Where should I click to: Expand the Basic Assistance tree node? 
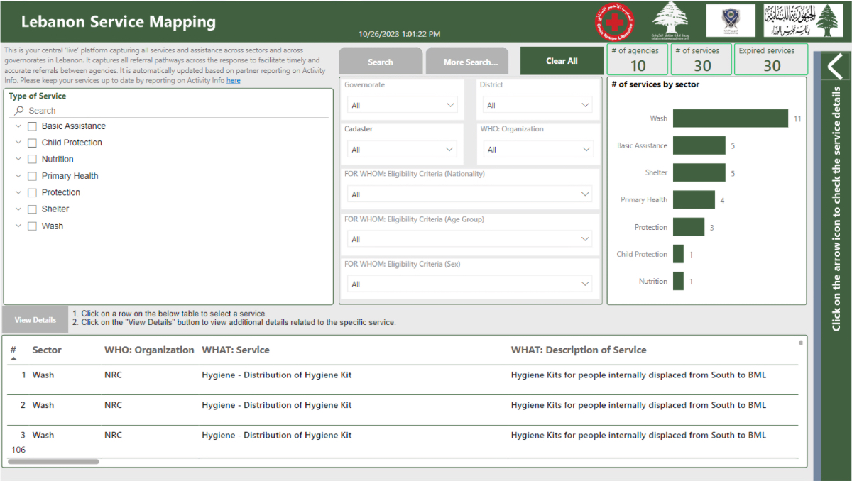18,126
